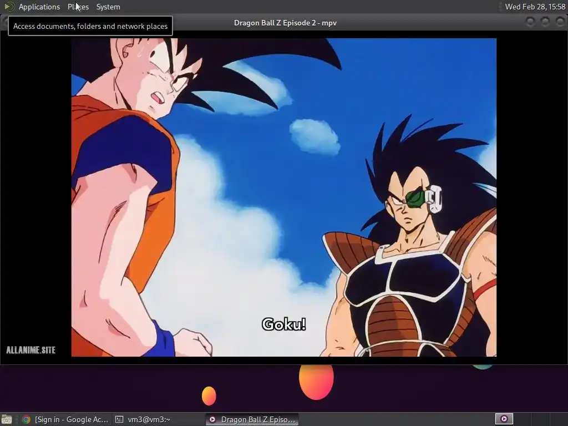Maximize the mpv window

pos(545,22)
